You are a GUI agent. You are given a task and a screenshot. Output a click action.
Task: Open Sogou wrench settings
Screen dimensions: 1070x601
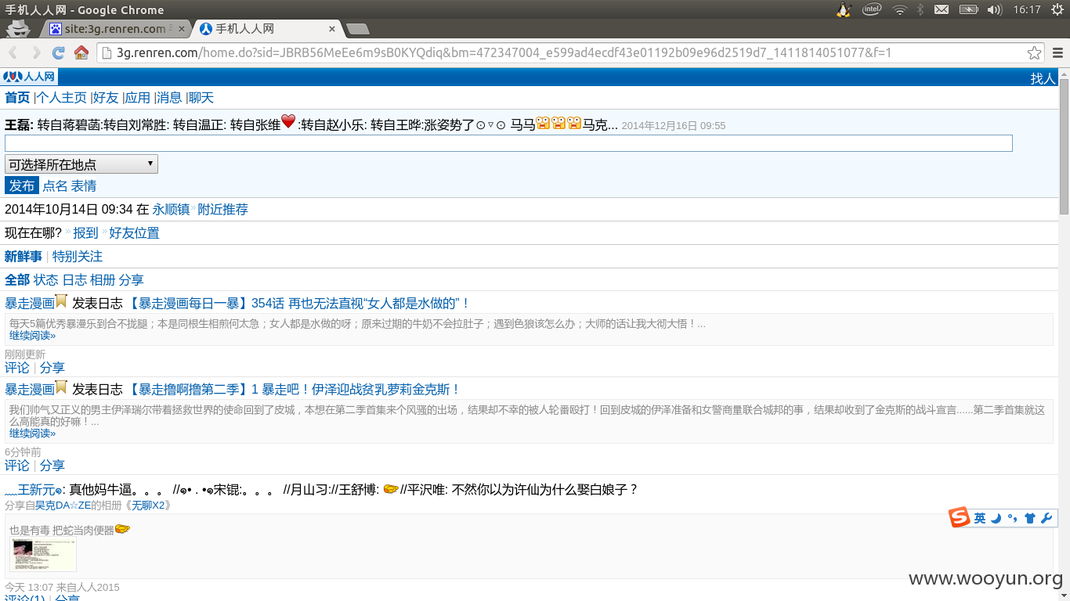tap(1046, 518)
